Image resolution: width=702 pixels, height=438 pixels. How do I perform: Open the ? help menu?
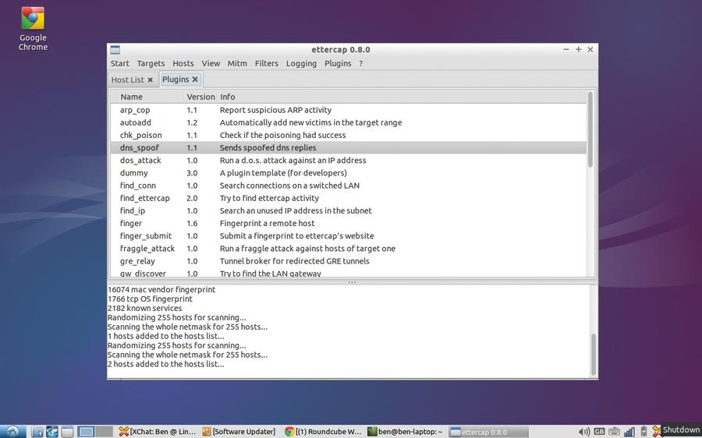[361, 64]
